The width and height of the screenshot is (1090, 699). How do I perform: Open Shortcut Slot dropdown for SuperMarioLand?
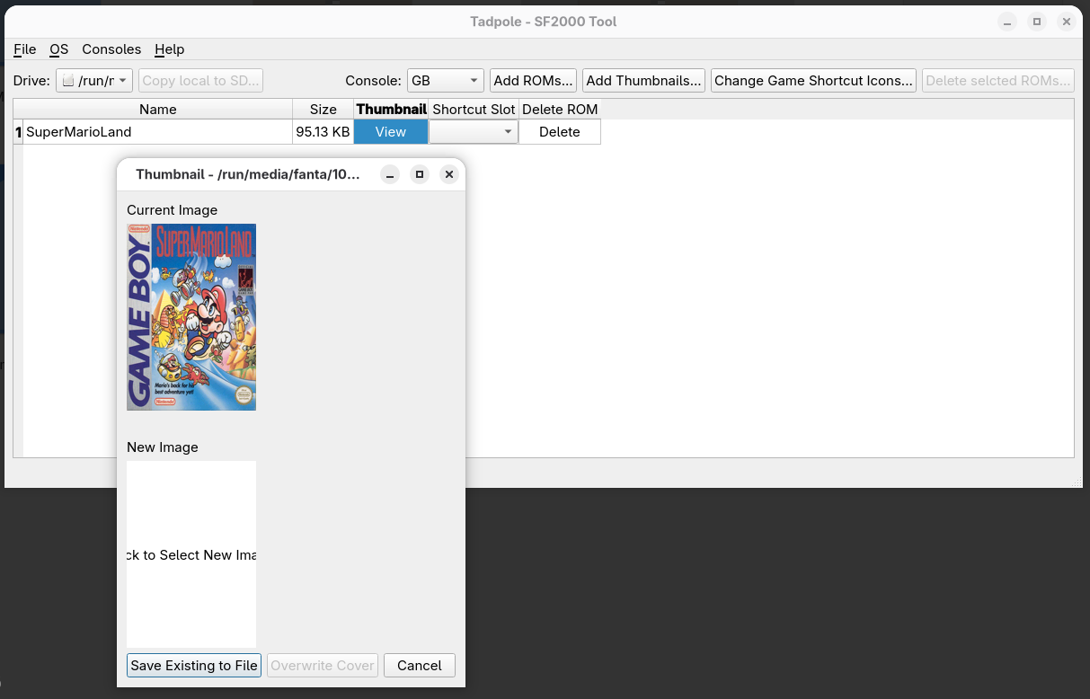474,132
